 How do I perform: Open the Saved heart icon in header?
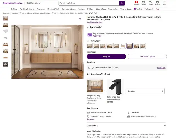151,3
